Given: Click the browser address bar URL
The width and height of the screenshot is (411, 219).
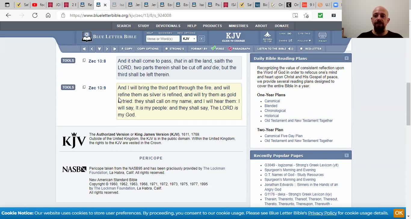Looking at the screenshot, I should [121, 15].
